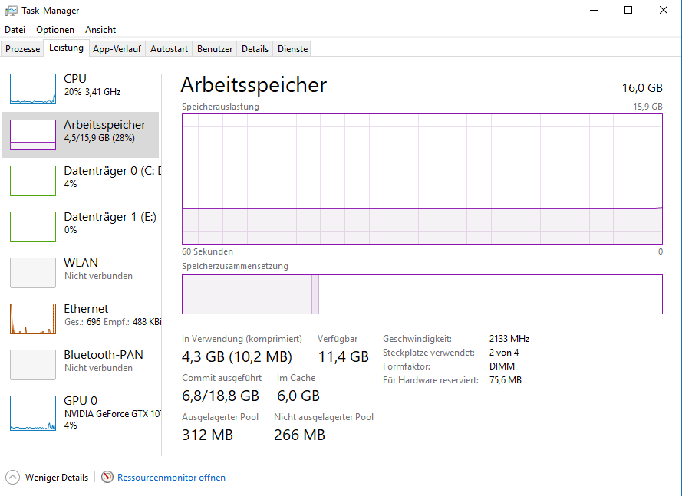Go to the Autostart tab
The height and width of the screenshot is (496, 682).
coord(170,49)
